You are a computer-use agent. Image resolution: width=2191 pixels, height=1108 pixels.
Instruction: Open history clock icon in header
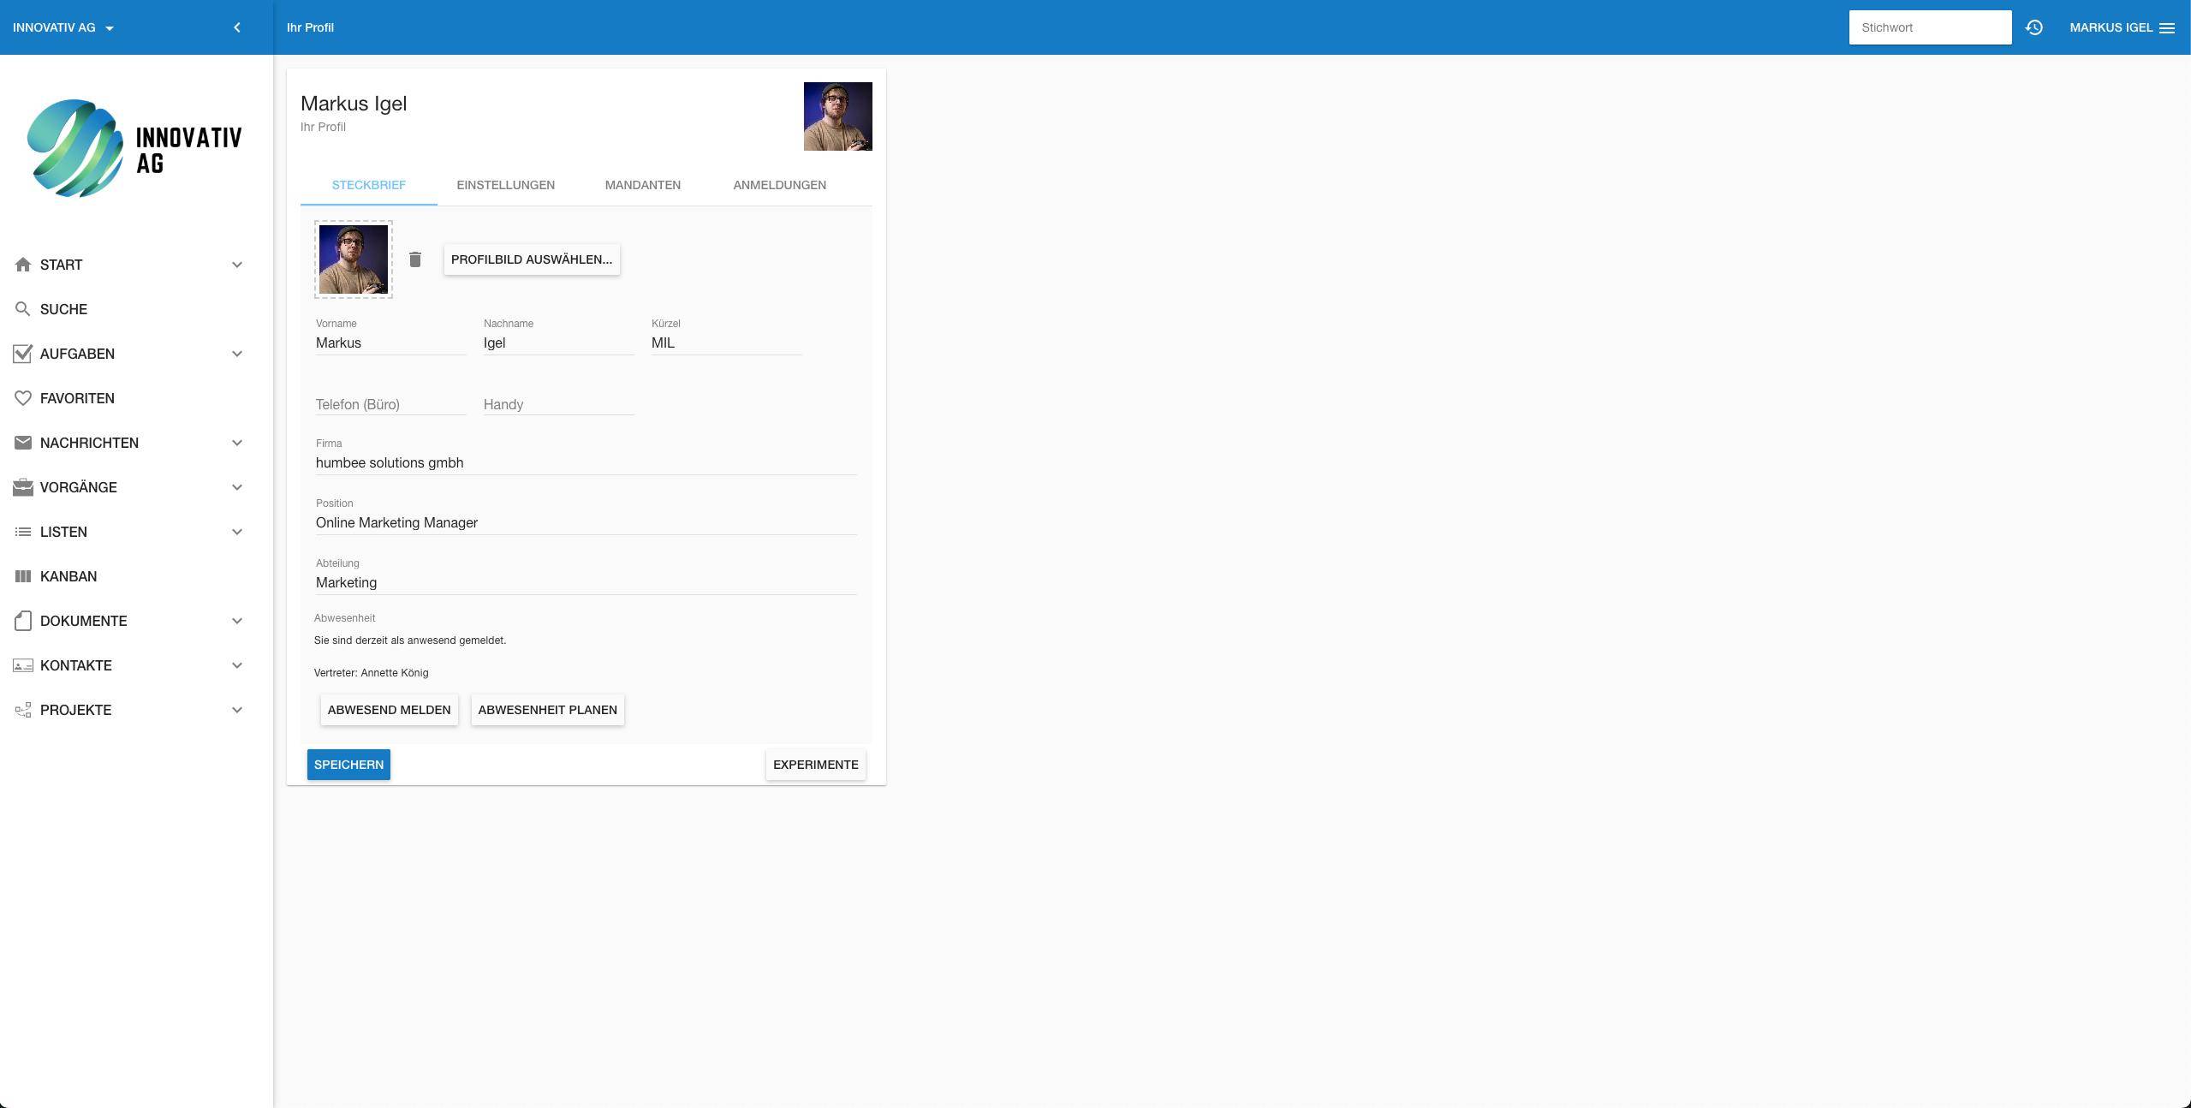(2034, 27)
